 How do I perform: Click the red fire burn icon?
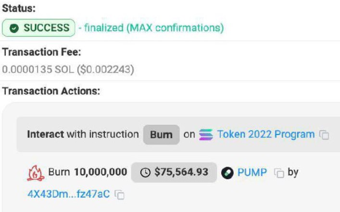click(x=36, y=173)
